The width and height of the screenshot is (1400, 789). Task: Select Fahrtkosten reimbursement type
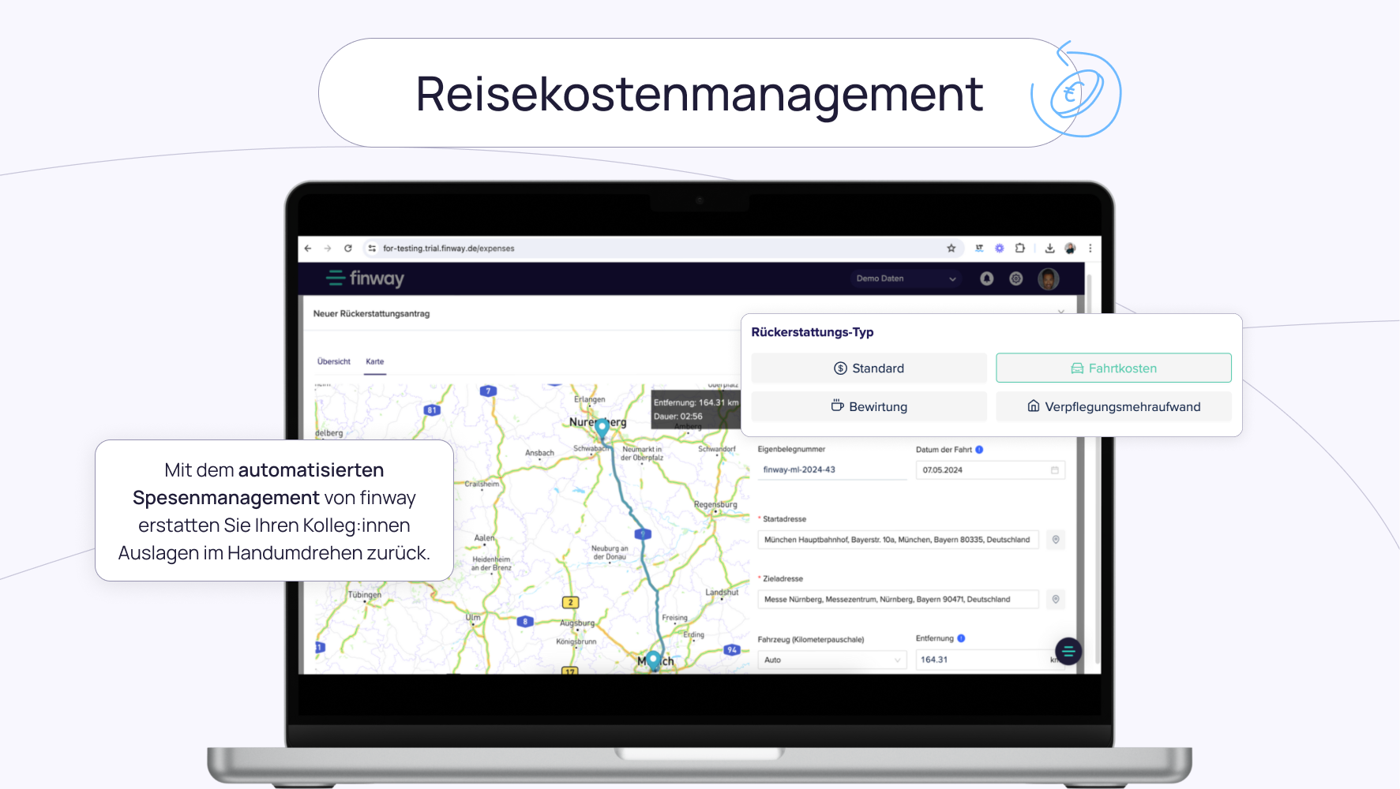click(1113, 368)
